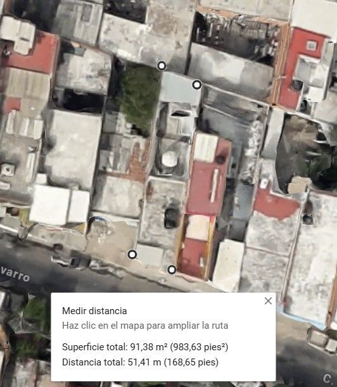This screenshot has width=337, height=387.
Task: Click the 'Haz clic en el mapa' hint text
Action: 145,326
